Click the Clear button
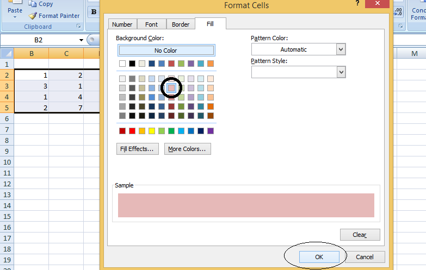This screenshot has height=270, width=426. [360, 235]
